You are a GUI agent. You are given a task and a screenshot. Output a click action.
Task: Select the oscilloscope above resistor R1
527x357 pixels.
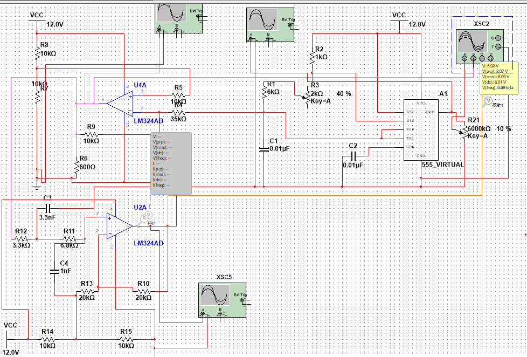(x=270, y=25)
